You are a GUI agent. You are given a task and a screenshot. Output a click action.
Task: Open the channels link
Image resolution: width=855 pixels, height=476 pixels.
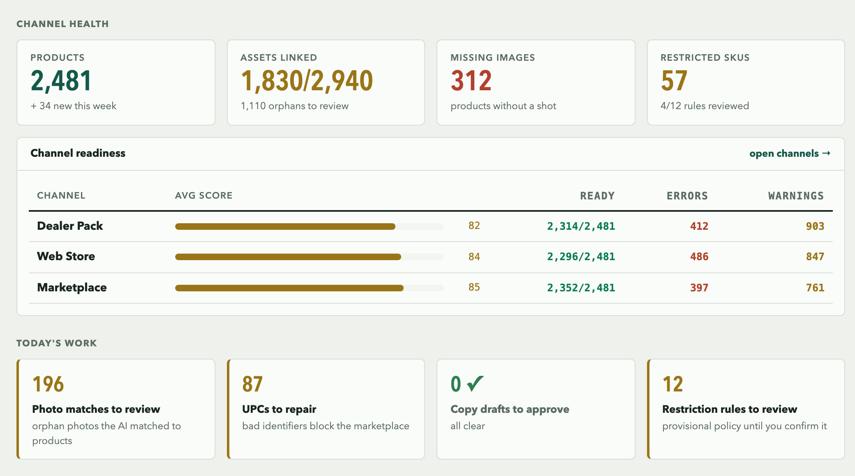tap(790, 153)
